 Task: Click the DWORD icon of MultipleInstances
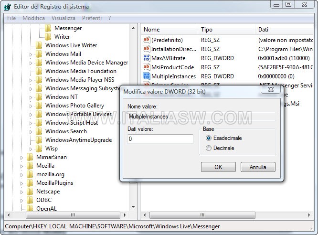tap(147, 76)
